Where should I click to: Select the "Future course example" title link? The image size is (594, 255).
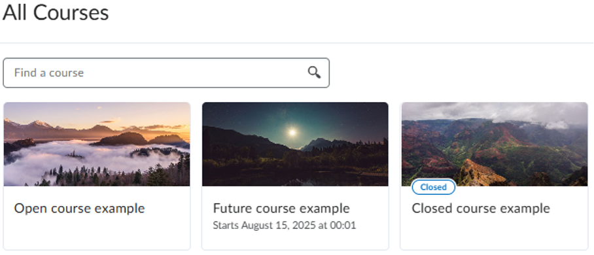[281, 209]
